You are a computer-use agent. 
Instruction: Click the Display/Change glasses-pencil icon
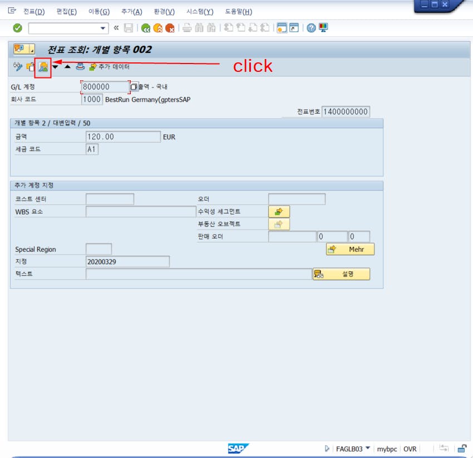[18, 66]
